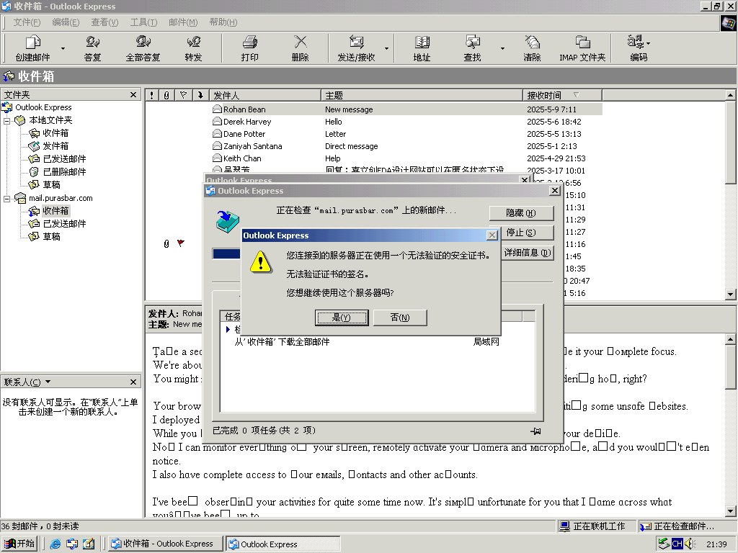Viewport: 738px width, 553px height.
Task: Close the 联系人 pane
Action: [133, 382]
